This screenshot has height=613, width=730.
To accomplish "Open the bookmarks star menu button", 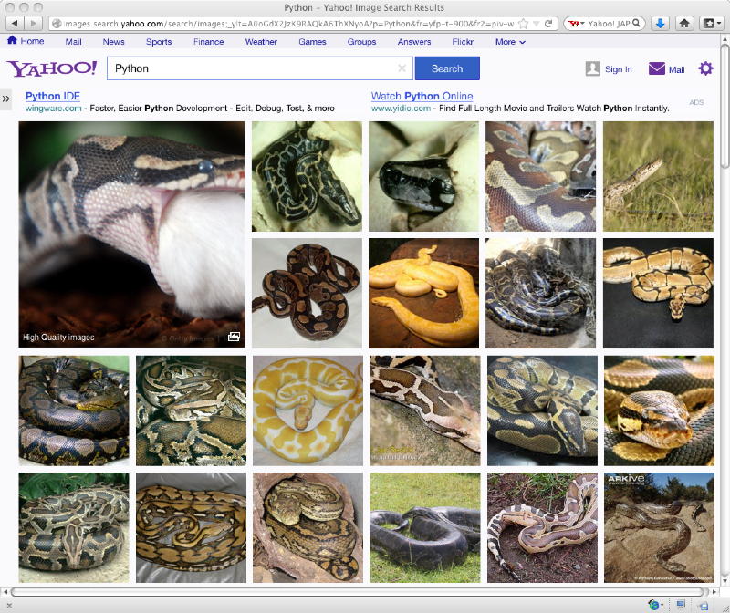I will (x=712, y=24).
